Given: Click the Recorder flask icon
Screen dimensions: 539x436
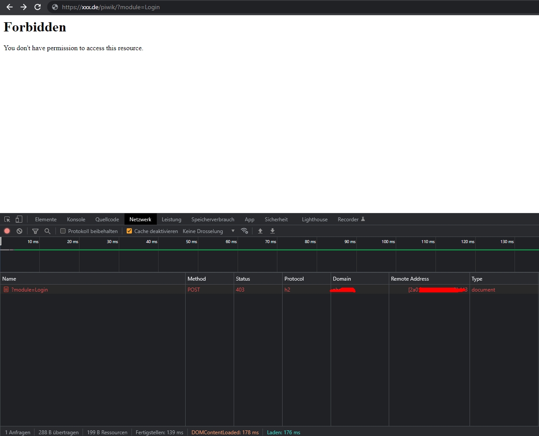Looking at the screenshot, I should pos(363,219).
